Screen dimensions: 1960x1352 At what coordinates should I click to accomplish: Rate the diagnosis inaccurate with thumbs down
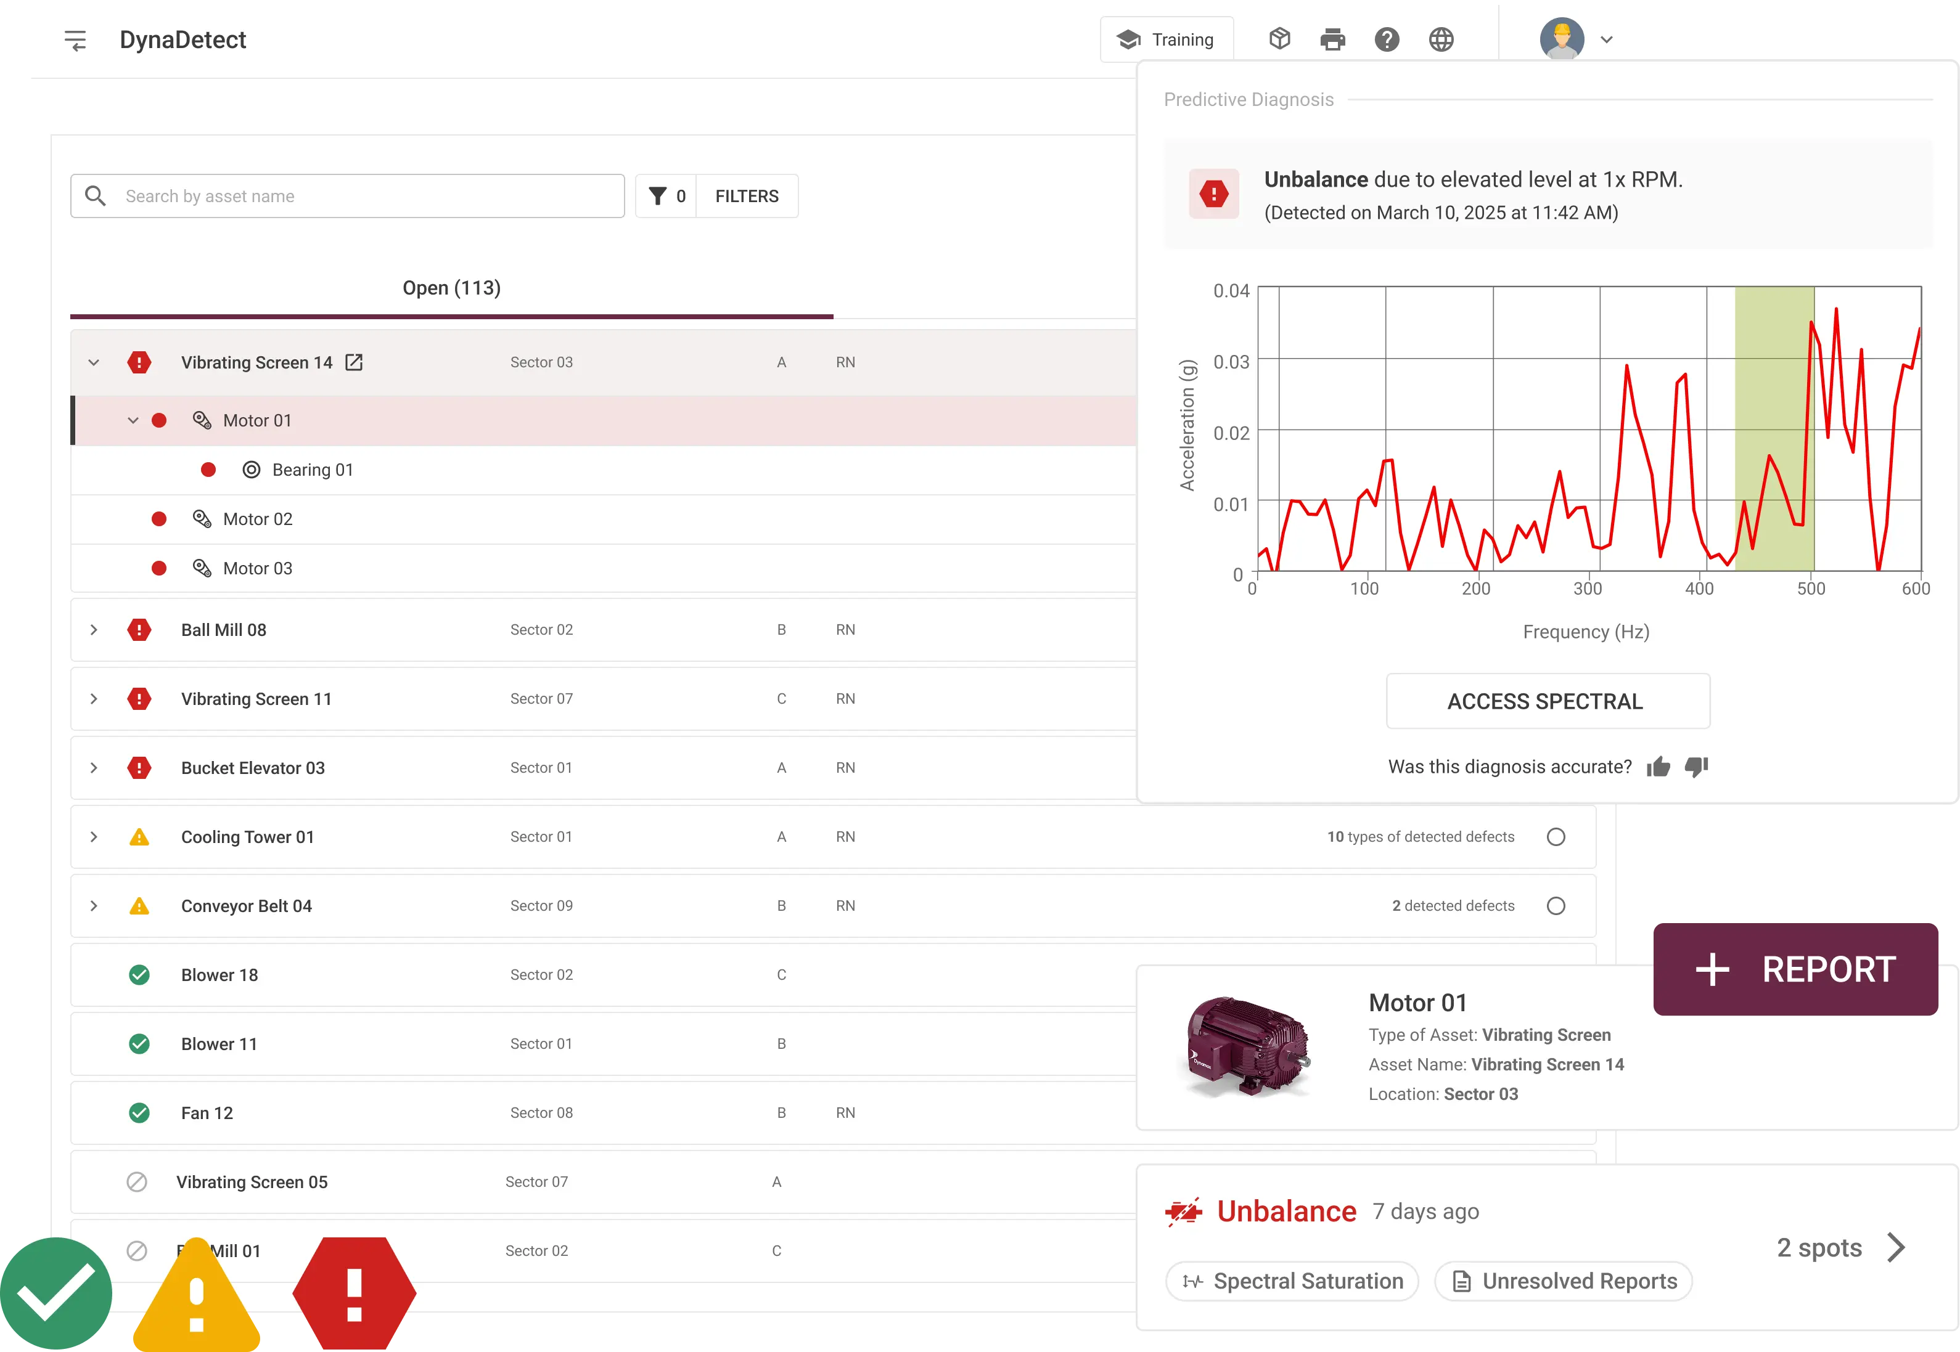pyautogui.click(x=1696, y=767)
